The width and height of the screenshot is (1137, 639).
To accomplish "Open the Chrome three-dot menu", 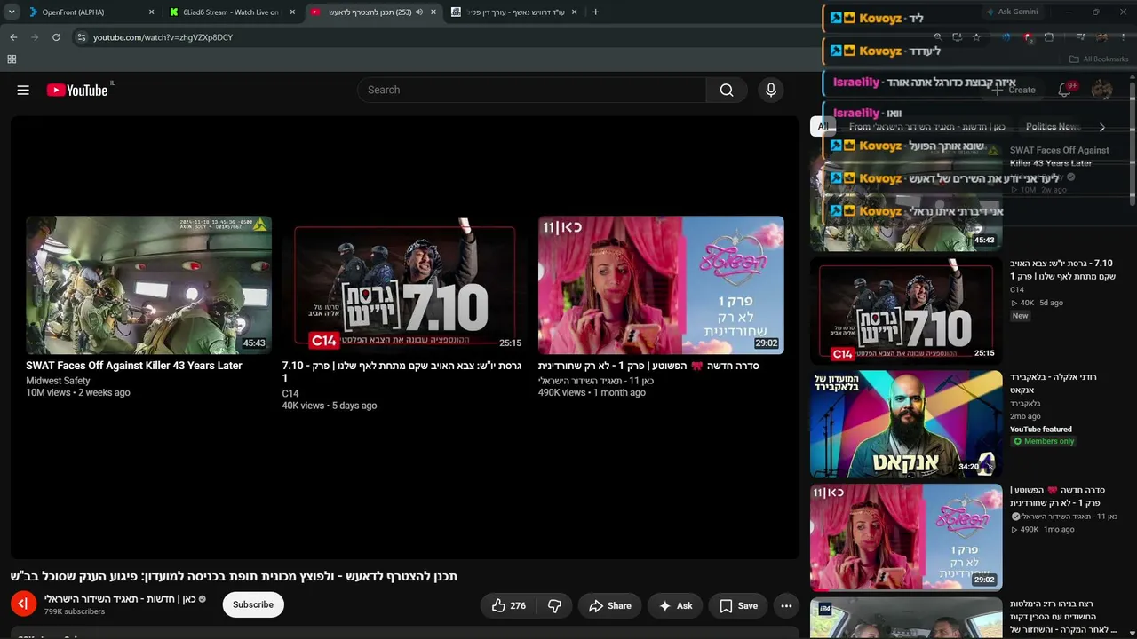I will [x=1124, y=37].
